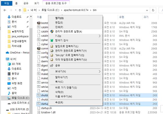
Task: Click the Up one level arrow
Action: coord(20,10)
